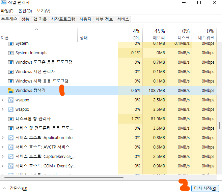Click the 서비스 호스트: Application Info gear icon
This screenshot has height=195, width=222.
coord(11,138)
